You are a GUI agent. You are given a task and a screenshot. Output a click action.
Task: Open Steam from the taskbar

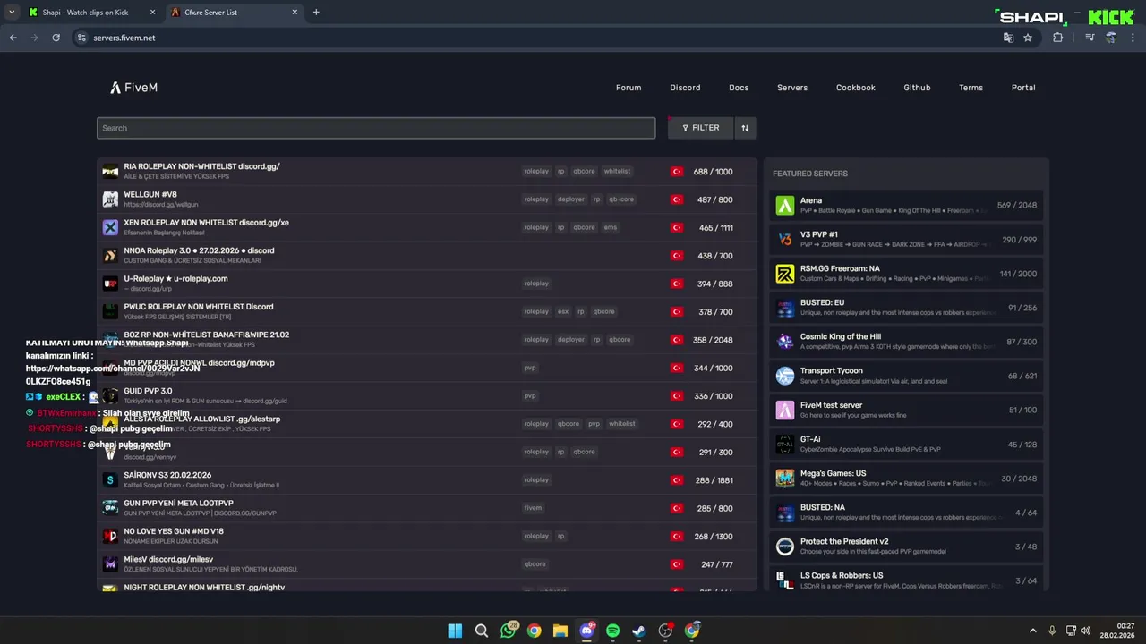pos(639,631)
